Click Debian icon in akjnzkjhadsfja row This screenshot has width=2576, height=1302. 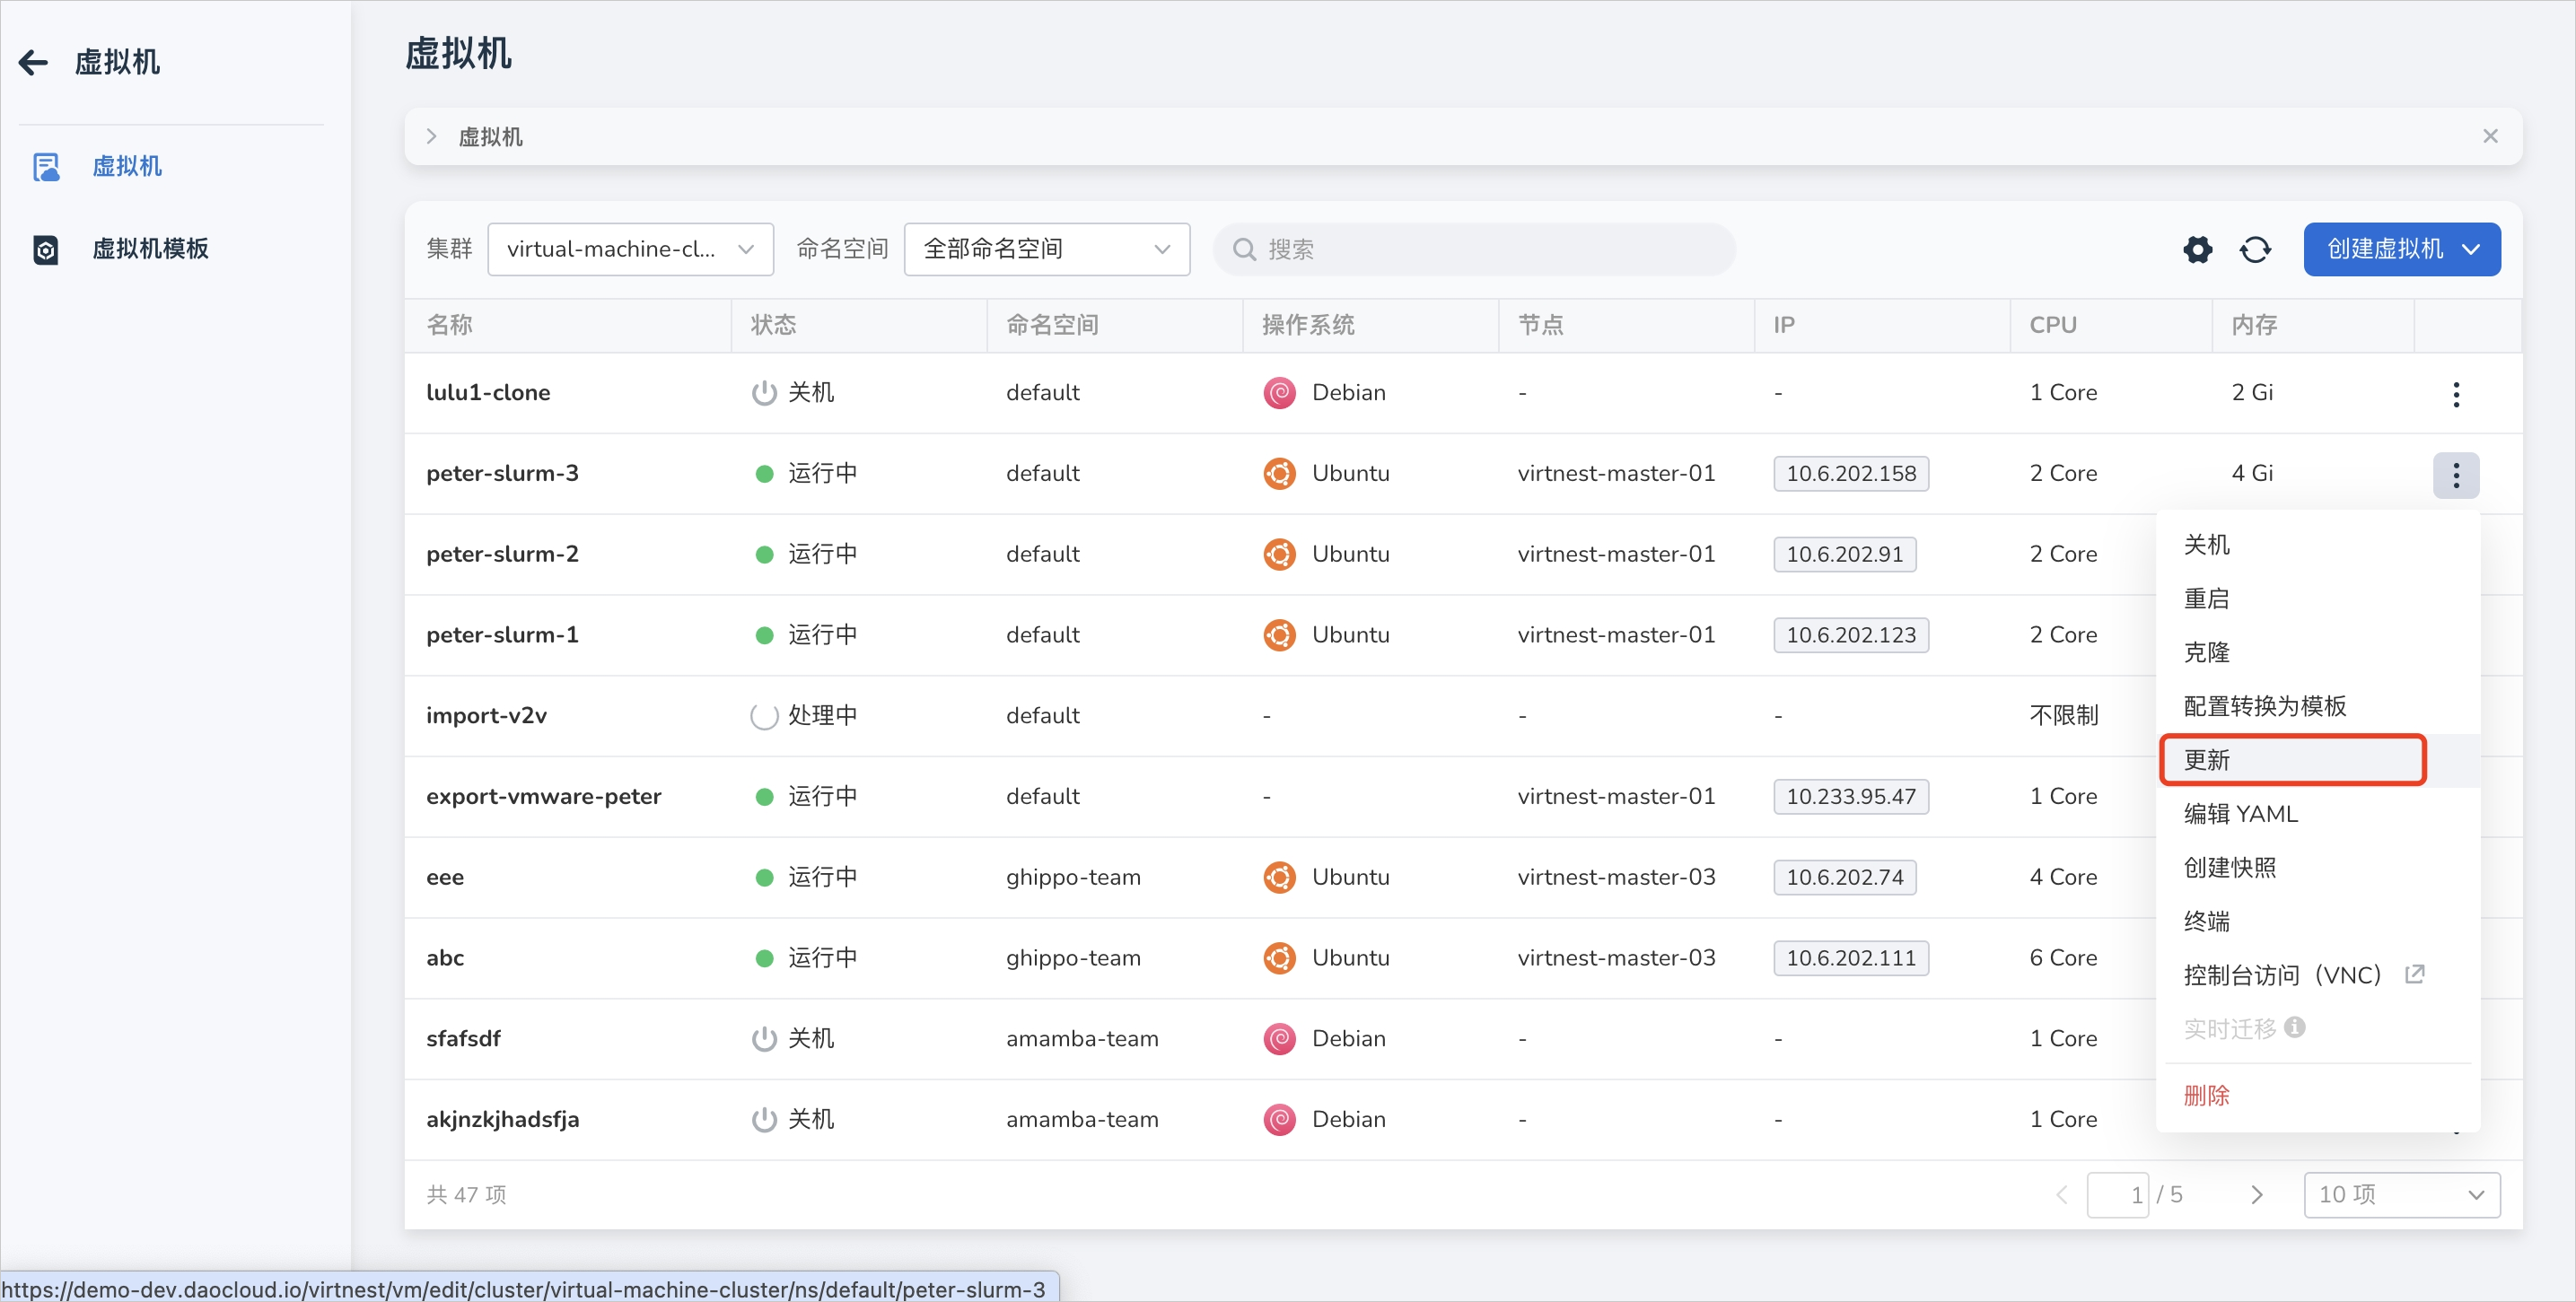[1279, 1120]
